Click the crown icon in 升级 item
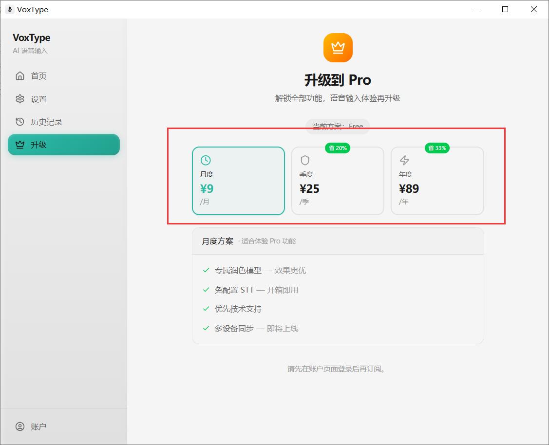 tap(20, 145)
